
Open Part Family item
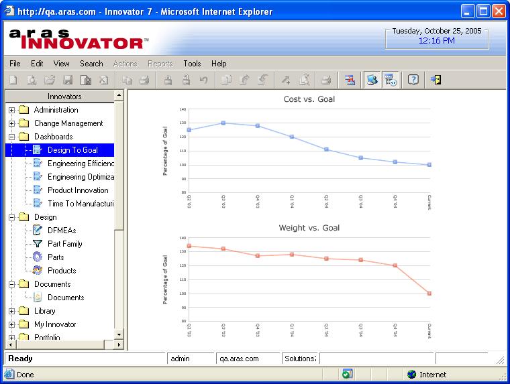click(x=64, y=244)
